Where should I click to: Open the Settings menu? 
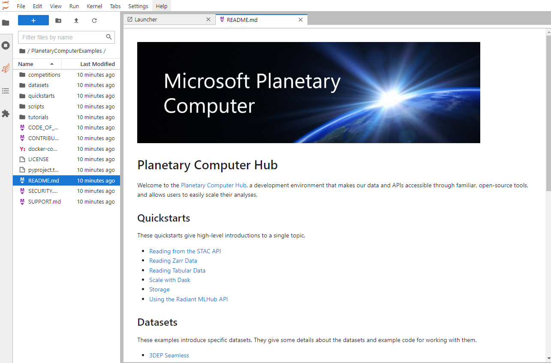click(138, 6)
